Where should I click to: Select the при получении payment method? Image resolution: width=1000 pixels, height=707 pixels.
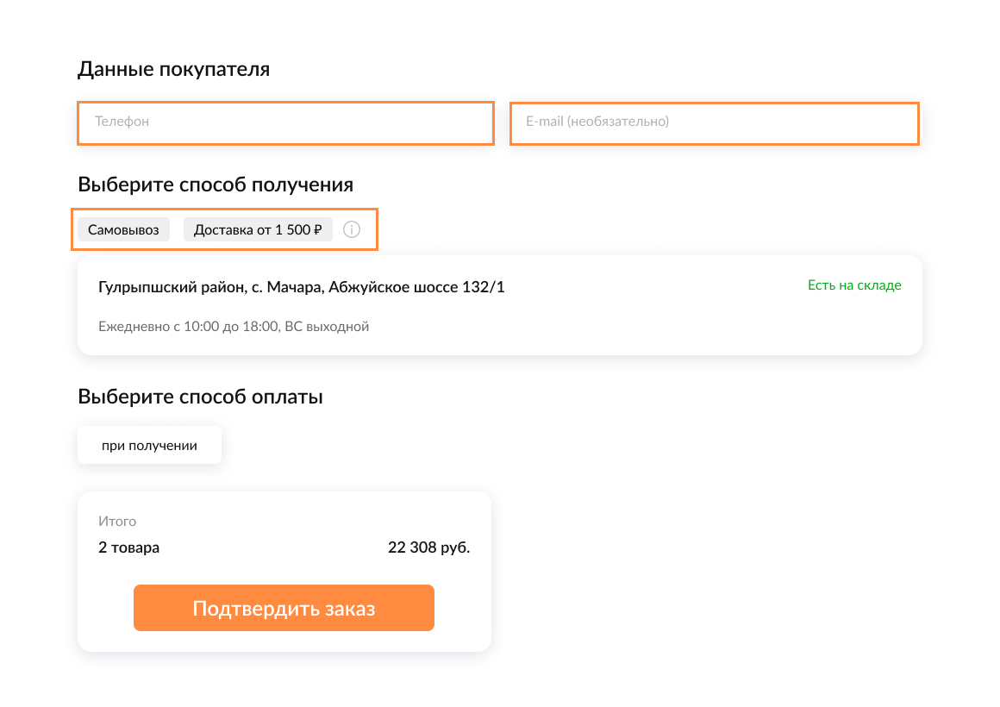149,446
